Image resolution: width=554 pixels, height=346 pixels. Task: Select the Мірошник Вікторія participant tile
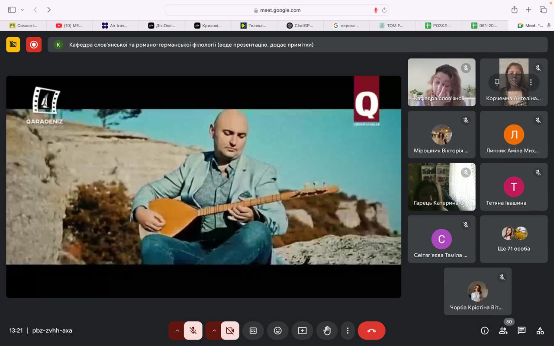pyautogui.click(x=441, y=135)
